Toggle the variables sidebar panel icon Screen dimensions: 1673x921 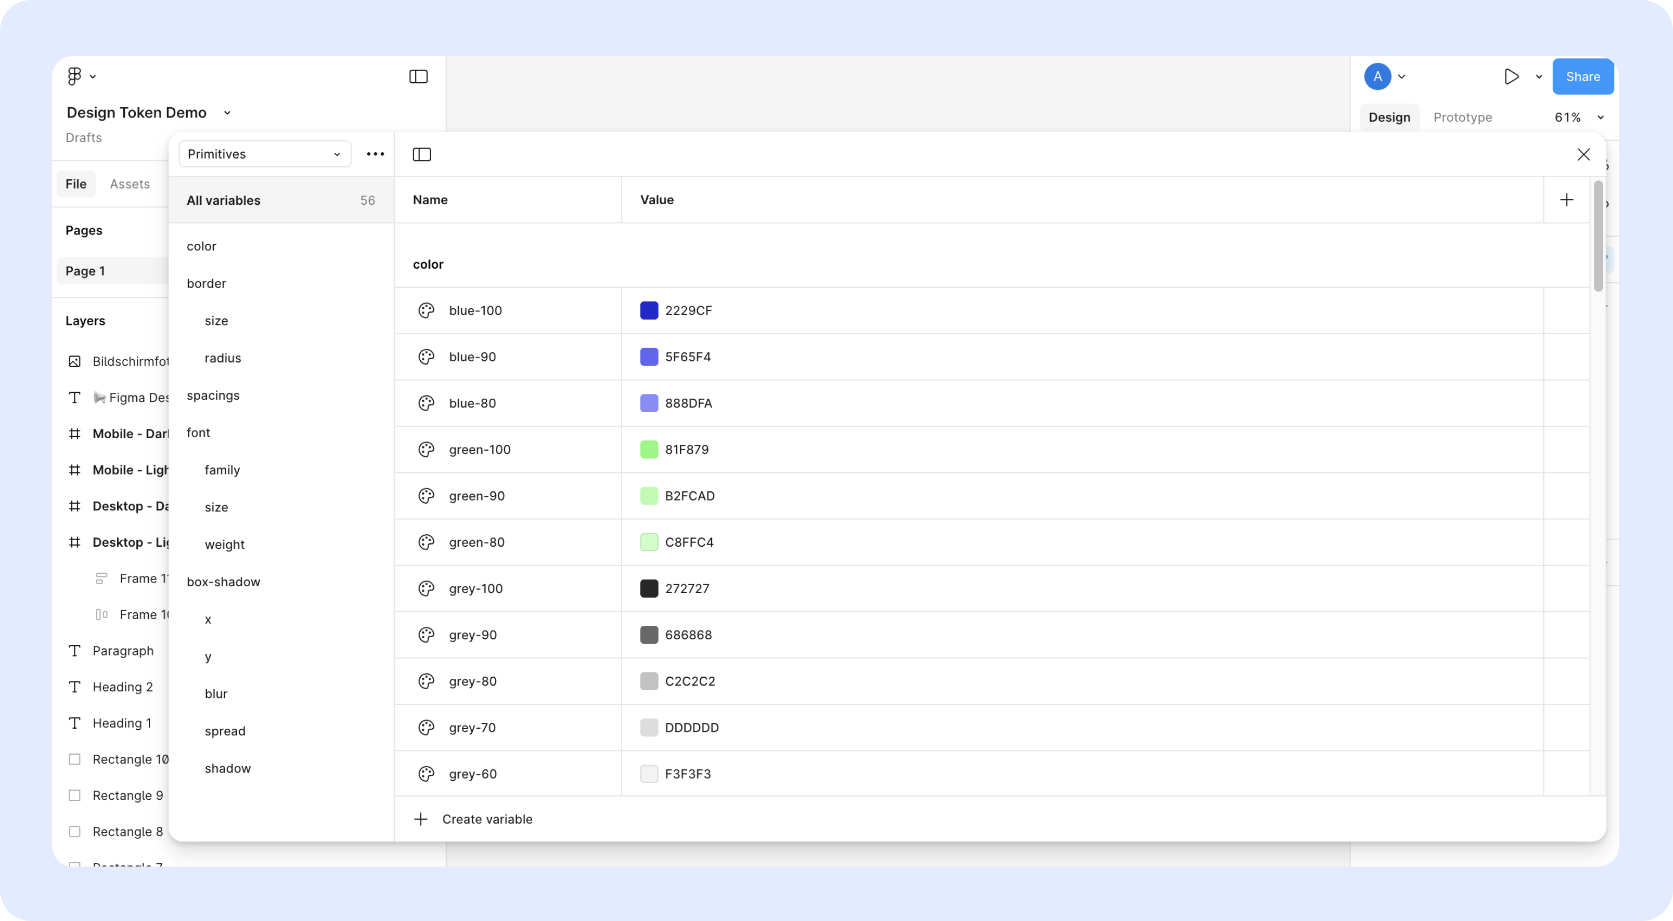point(421,154)
